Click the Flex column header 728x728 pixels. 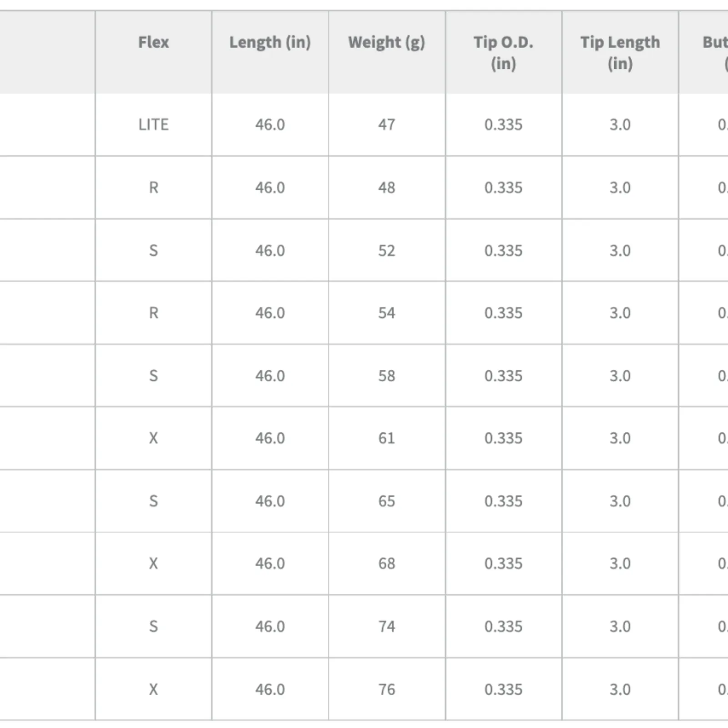153,52
